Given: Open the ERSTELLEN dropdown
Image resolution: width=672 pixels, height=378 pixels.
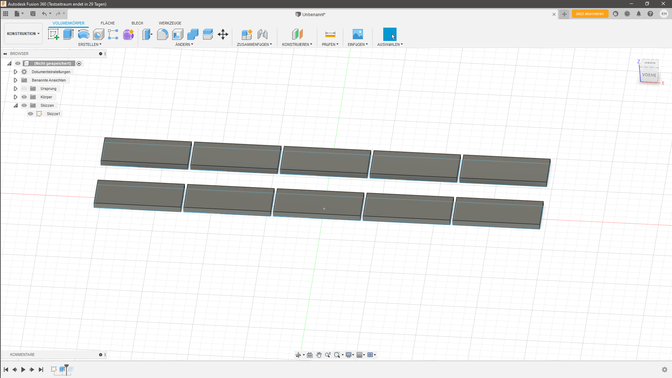Looking at the screenshot, I should pos(90,44).
